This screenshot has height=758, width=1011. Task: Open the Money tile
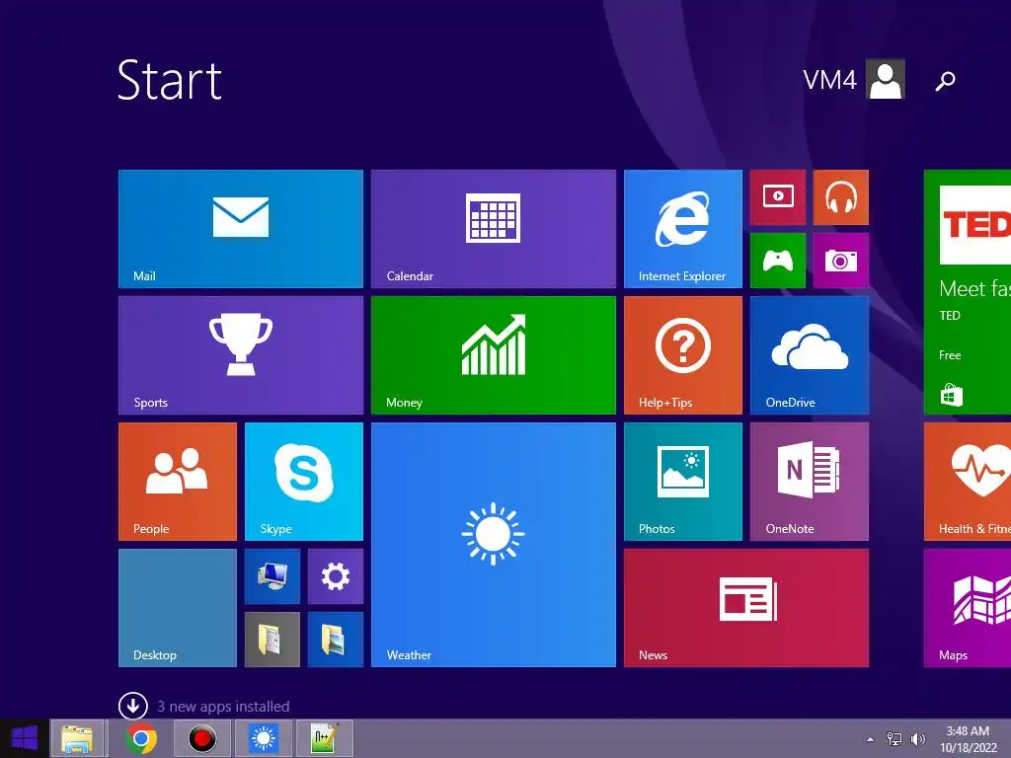point(494,355)
